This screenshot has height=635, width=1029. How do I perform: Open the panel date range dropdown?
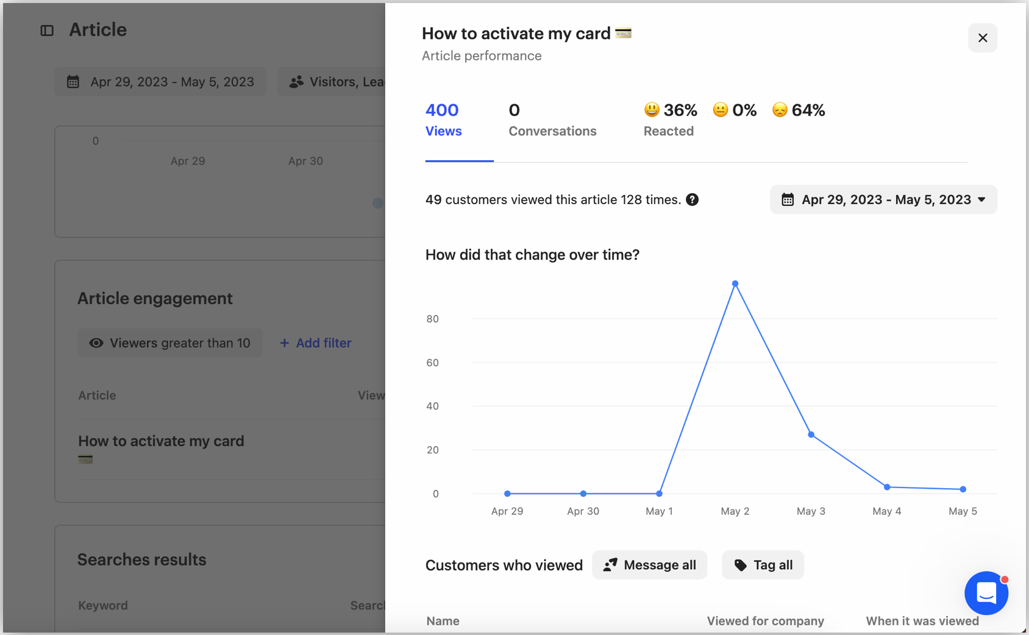[x=883, y=200]
